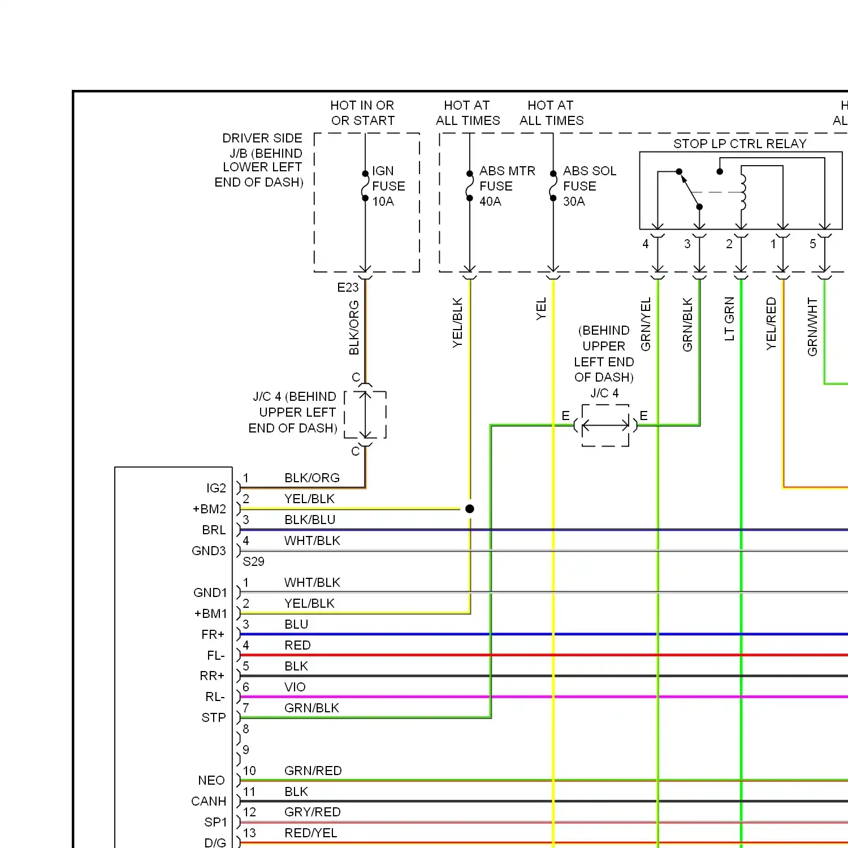Select the RL- terminal name
This screenshot has height=848, width=848.
point(215,696)
